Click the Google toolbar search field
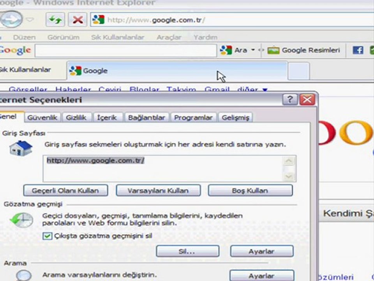 click(126, 50)
